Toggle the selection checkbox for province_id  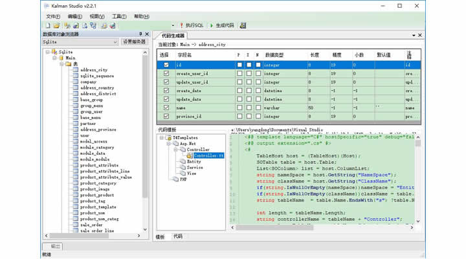[x=166, y=116]
